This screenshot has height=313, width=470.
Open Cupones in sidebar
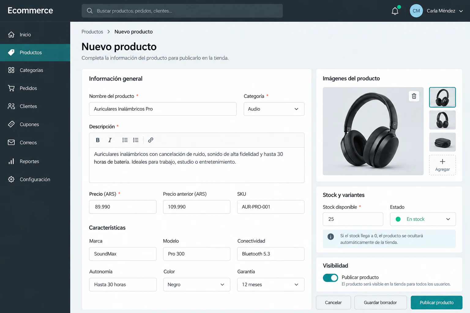pyautogui.click(x=35, y=124)
